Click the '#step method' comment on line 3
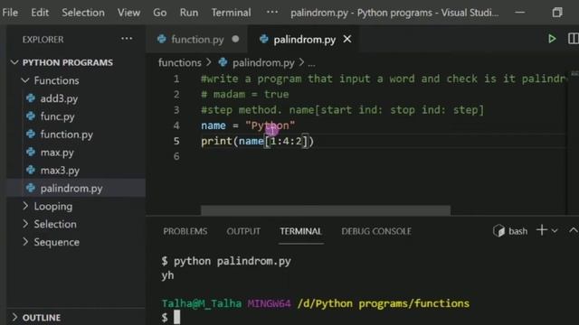The height and width of the screenshot is (325, 579). coord(342,110)
